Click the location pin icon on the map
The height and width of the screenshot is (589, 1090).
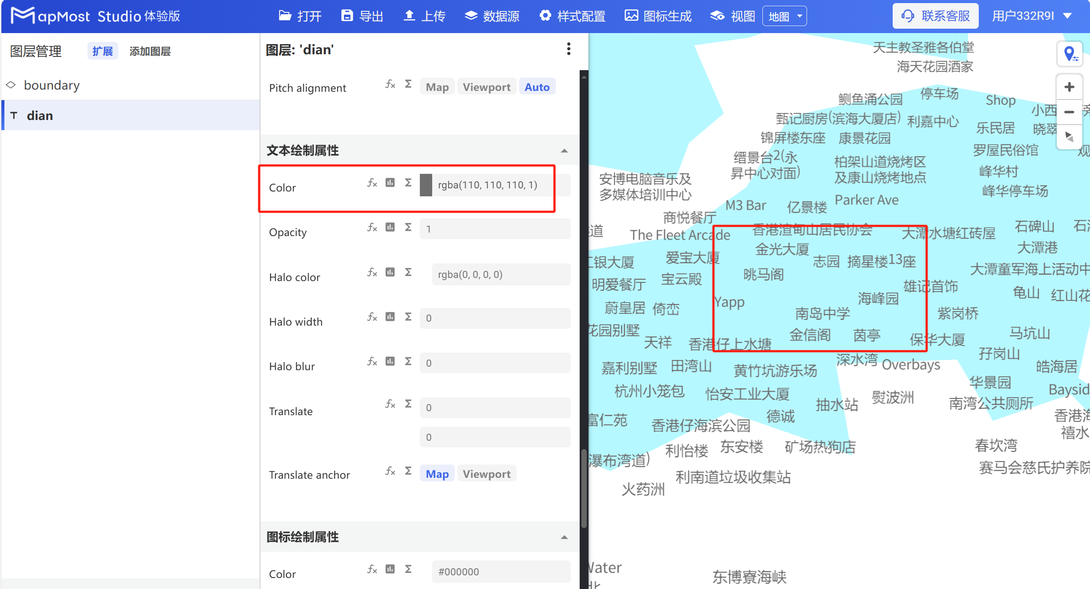[x=1070, y=53]
